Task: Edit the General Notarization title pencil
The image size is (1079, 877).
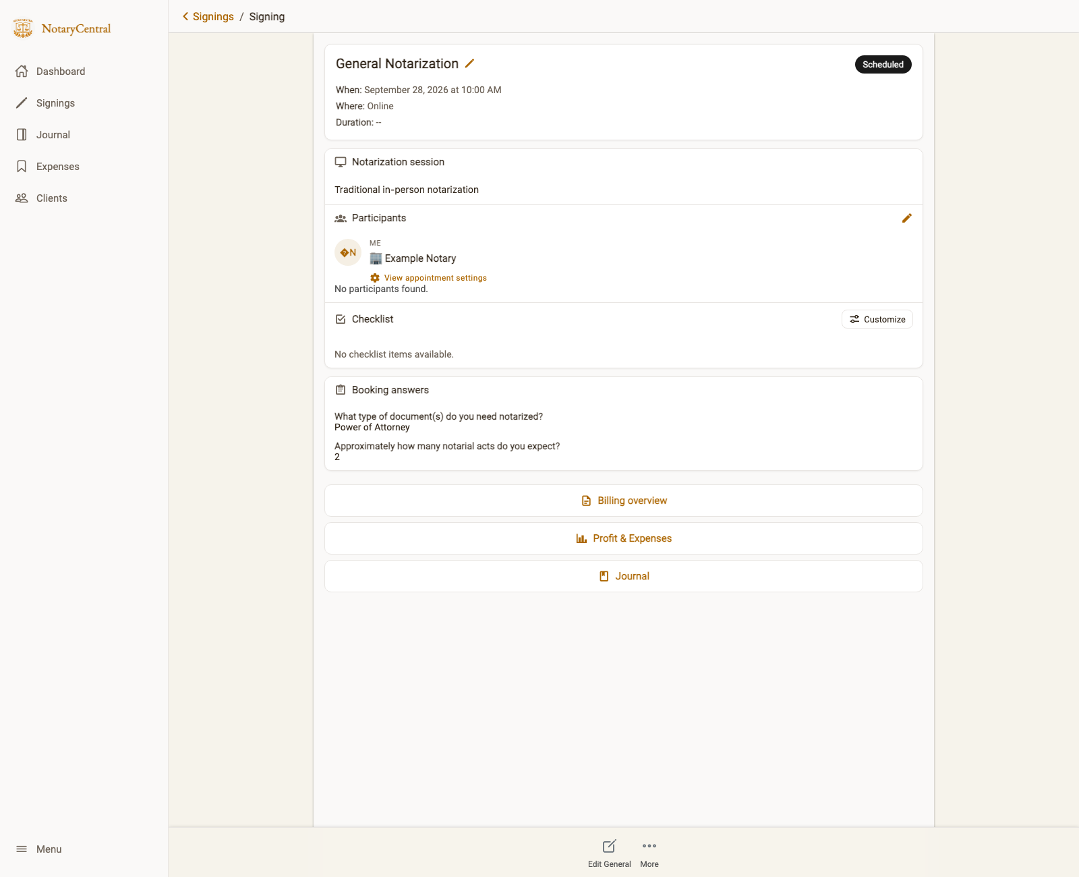Action: pyautogui.click(x=470, y=63)
